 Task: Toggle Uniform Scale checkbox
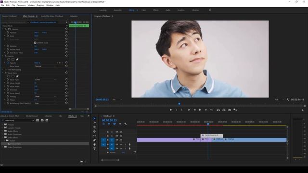35,43
